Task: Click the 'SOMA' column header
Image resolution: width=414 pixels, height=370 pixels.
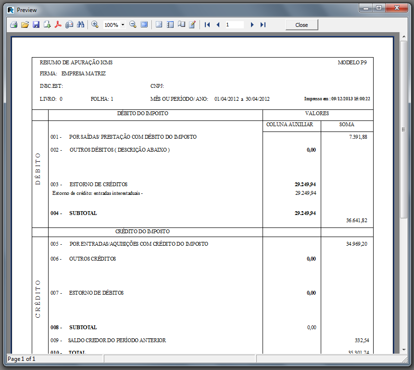Action: [347, 124]
